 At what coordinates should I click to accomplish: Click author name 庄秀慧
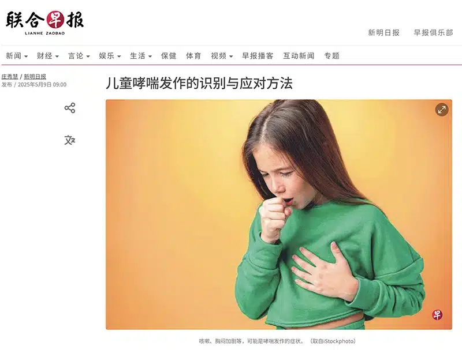[10, 77]
